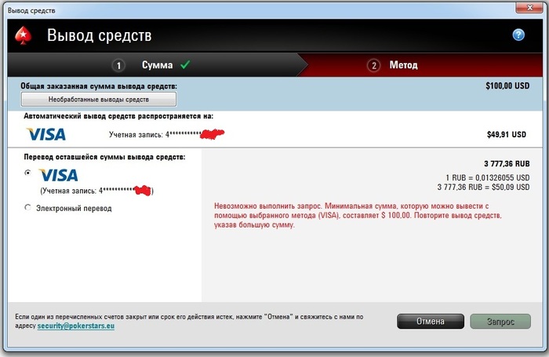Select the $49,91 USD amount

(507, 134)
